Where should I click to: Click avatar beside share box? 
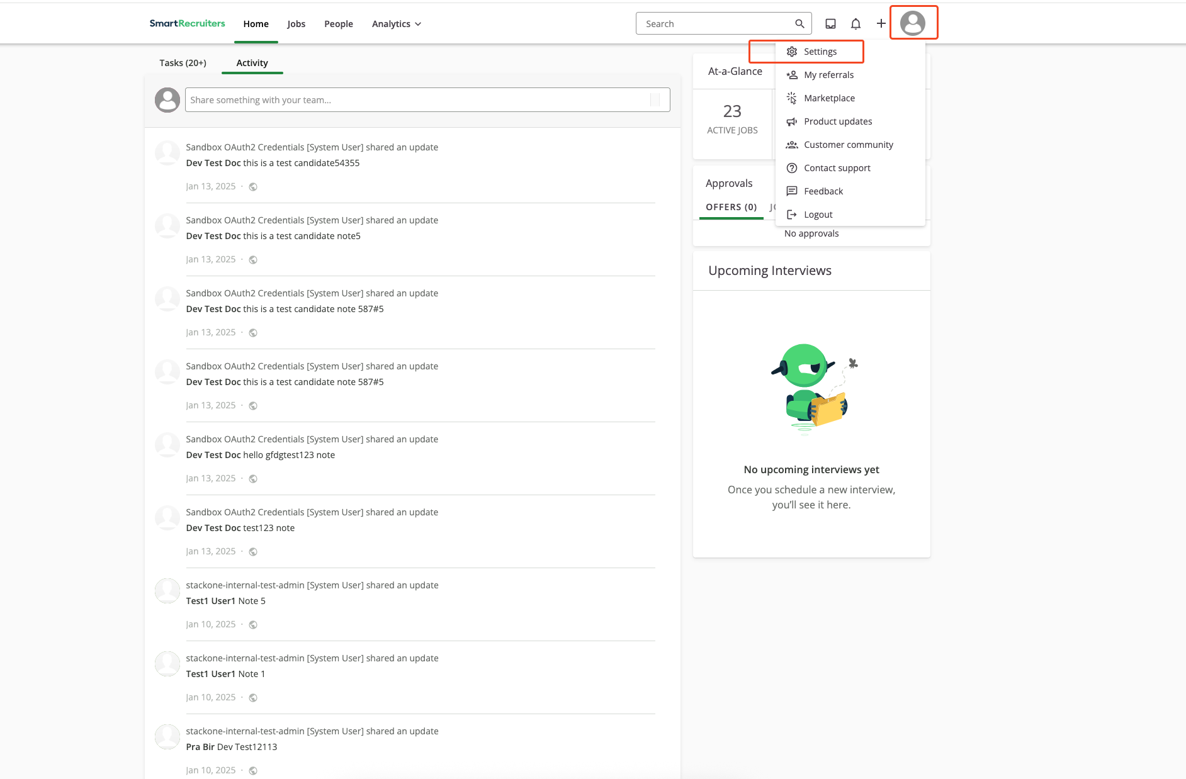167,100
